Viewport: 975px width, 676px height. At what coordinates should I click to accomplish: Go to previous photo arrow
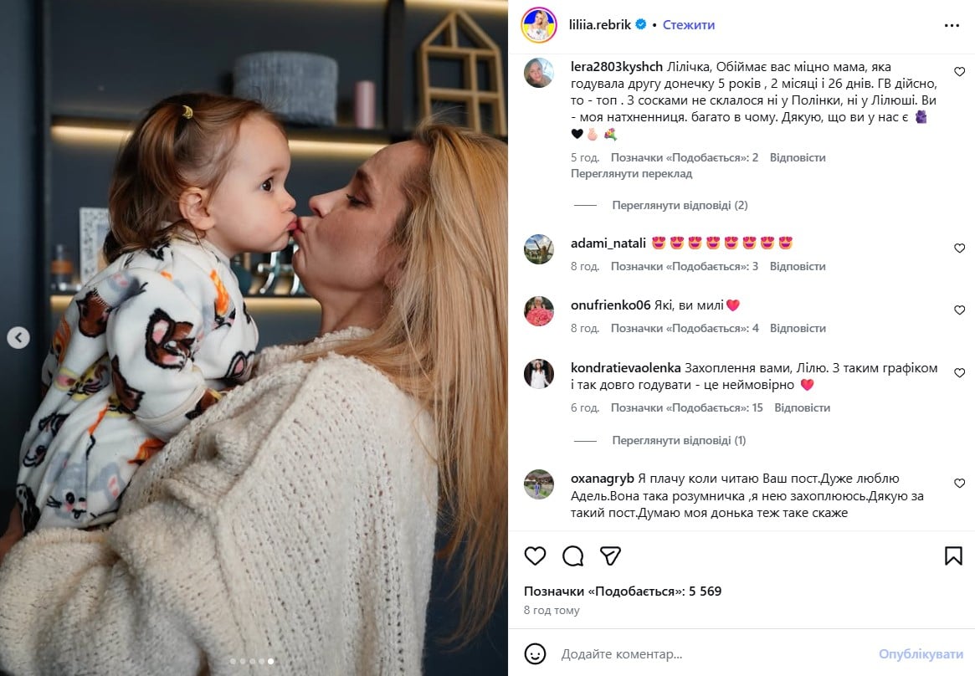click(18, 337)
